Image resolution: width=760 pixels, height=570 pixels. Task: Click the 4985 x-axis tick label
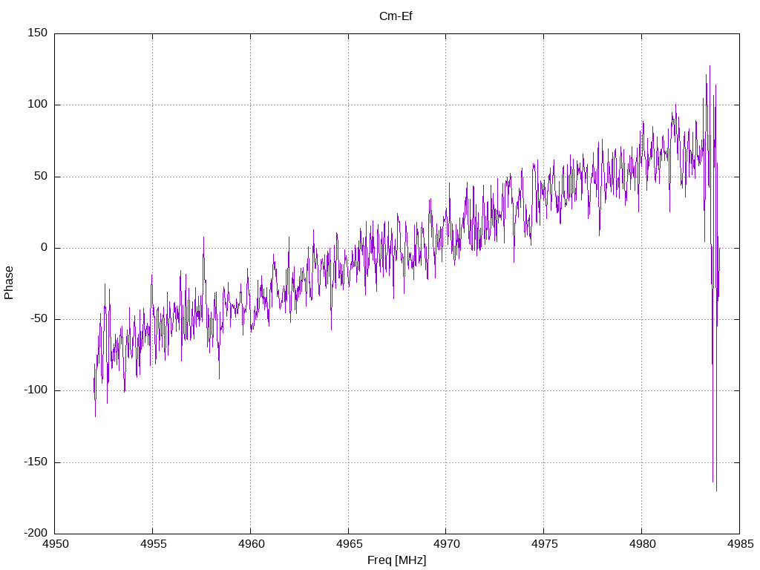(x=740, y=544)
